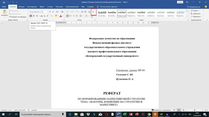The height and width of the screenshot is (117, 209).
Task: Click the Decrease indent icon
Action: pyautogui.click(x=82, y=12)
